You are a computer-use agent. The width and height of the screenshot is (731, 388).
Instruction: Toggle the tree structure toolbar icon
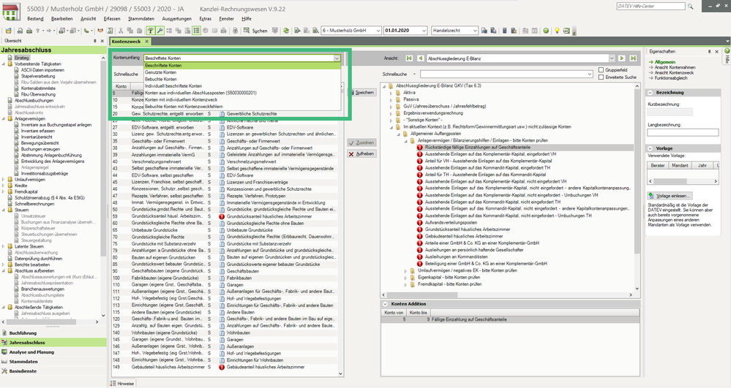(151, 31)
